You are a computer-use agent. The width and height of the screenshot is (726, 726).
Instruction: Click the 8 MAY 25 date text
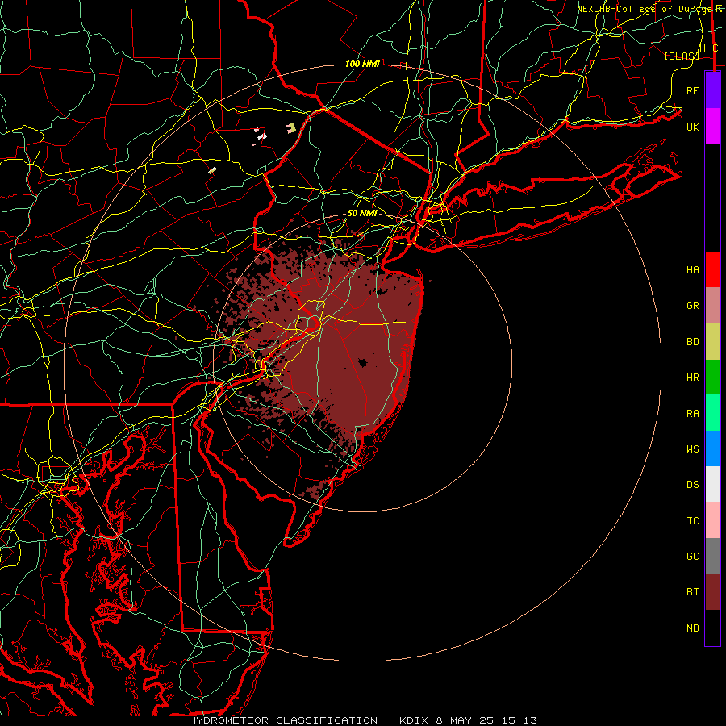465,720
